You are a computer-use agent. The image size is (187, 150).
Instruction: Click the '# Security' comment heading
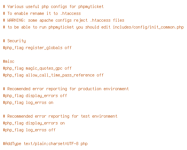[14, 41]
